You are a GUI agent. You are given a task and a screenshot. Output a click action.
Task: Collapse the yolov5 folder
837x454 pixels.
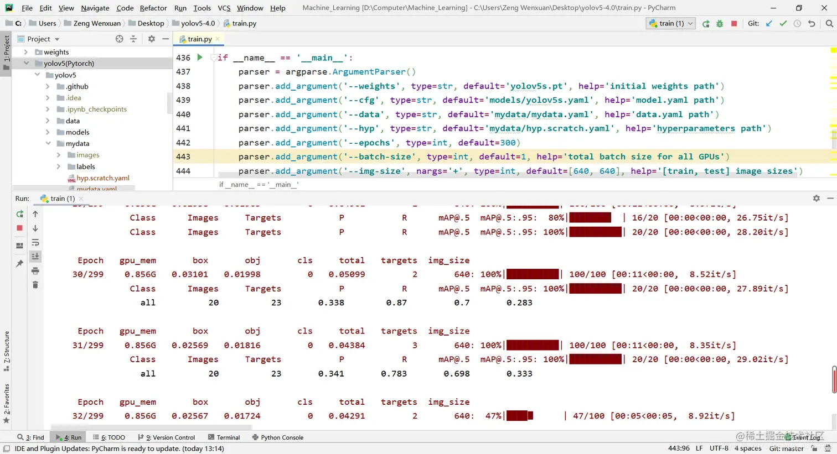tap(37, 75)
